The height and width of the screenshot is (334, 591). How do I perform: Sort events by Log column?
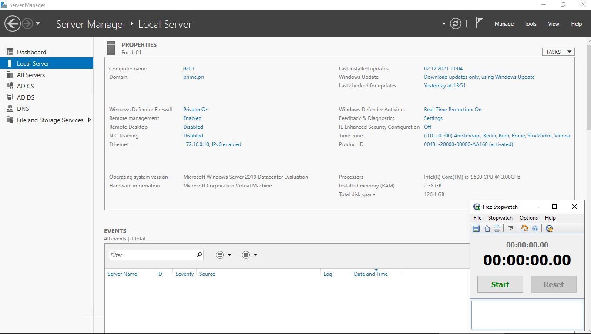[328, 274]
